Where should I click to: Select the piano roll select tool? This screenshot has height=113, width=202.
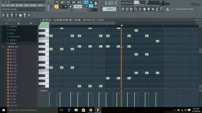tap(73, 20)
